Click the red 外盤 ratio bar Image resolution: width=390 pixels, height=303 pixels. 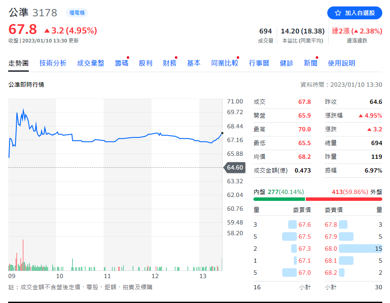click(x=344, y=199)
